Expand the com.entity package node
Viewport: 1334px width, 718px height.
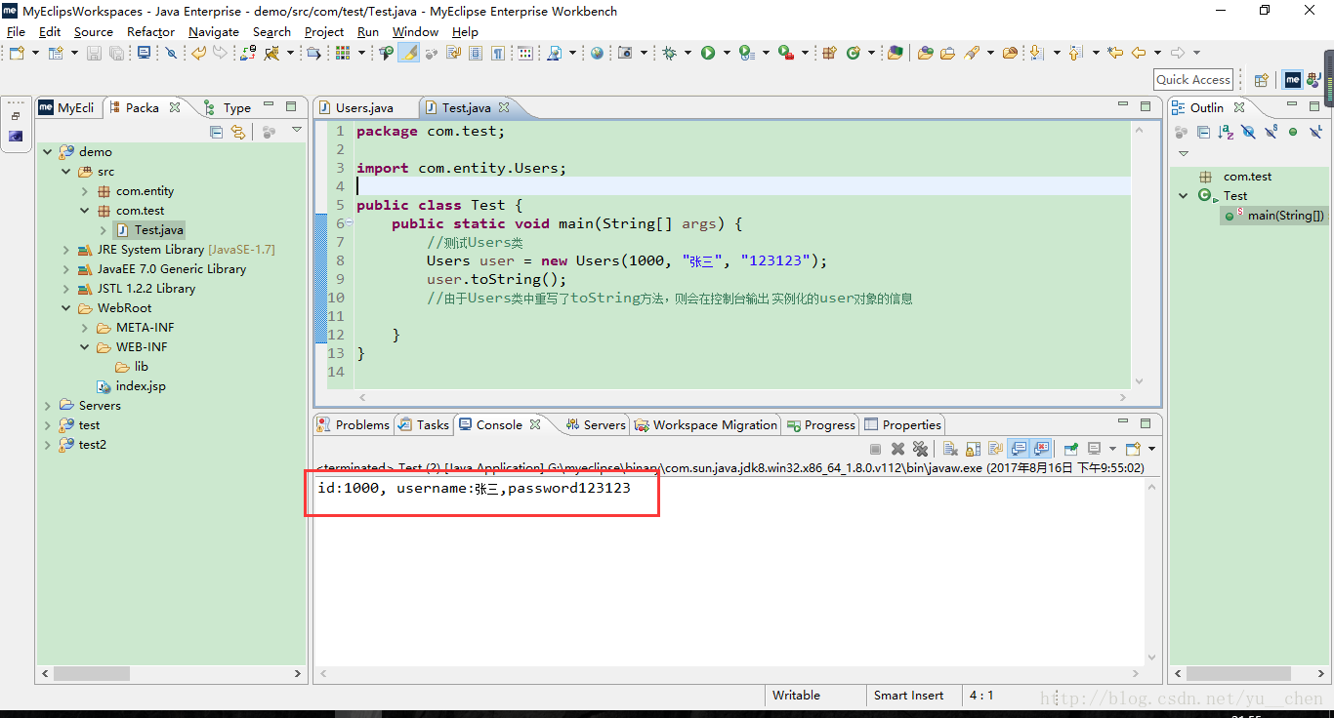pos(85,191)
